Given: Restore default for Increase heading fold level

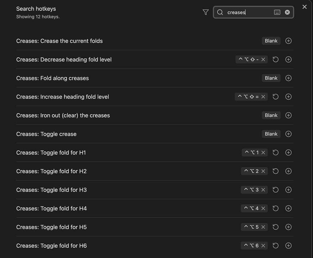Looking at the screenshot, I should pyautogui.click(x=275, y=97).
